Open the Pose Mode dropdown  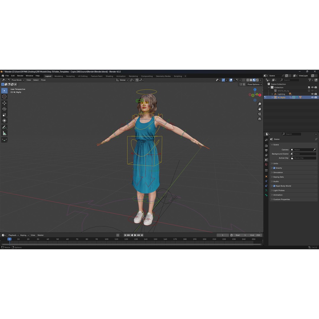16,80
